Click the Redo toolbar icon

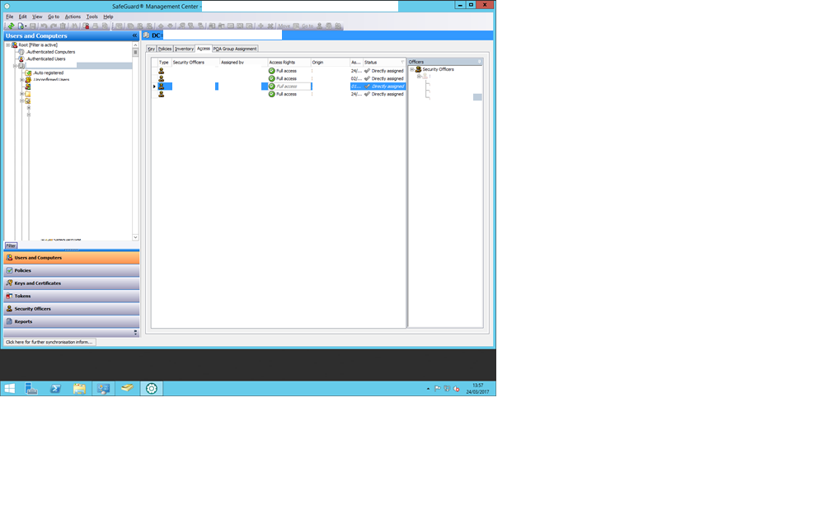point(54,26)
